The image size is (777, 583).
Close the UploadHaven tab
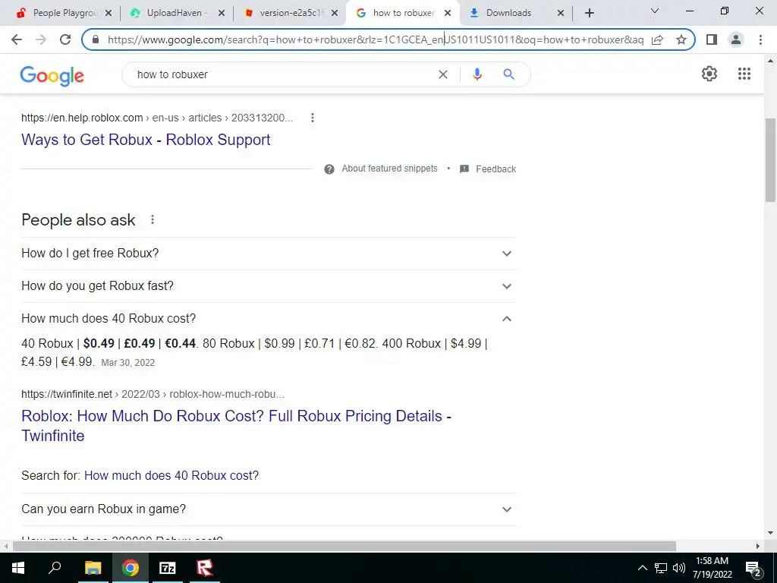pyautogui.click(x=222, y=13)
